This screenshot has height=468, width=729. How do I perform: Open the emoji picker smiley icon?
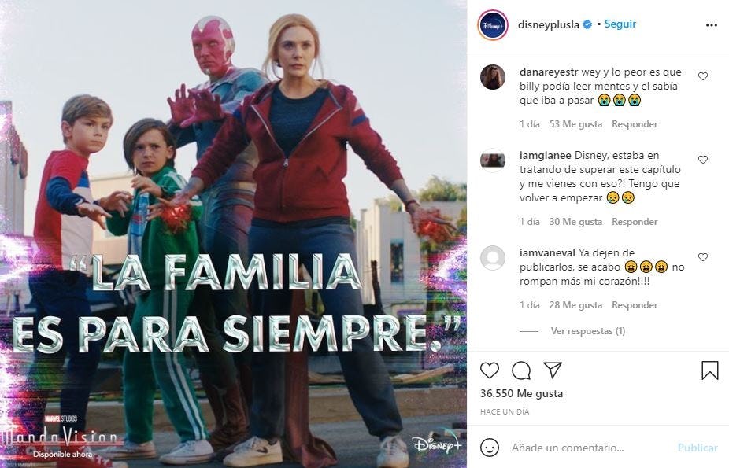(490, 448)
